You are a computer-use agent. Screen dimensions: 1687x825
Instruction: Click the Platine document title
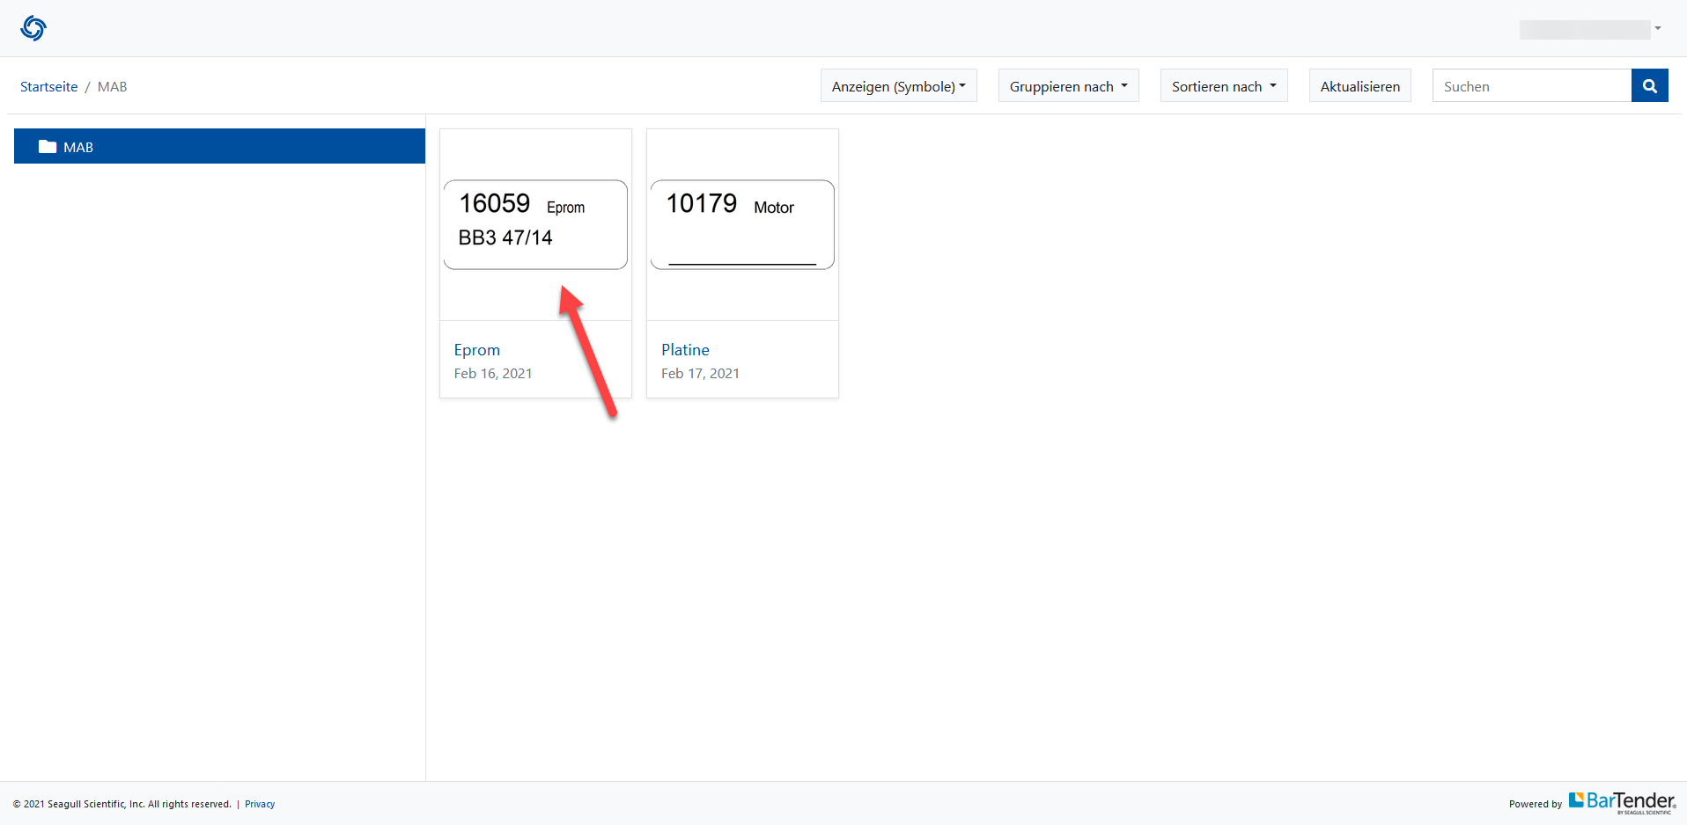click(685, 350)
